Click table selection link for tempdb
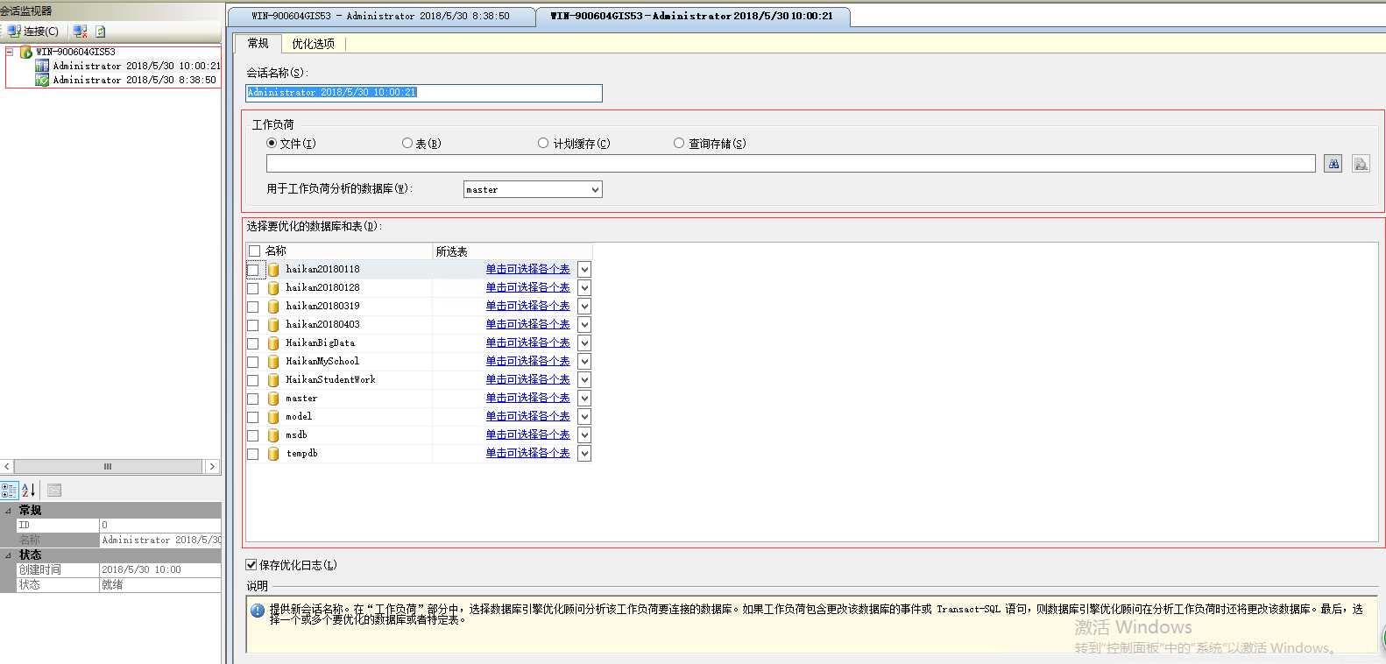The width and height of the screenshot is (1386, 664). pyautogui.click(x=527, y=453)
